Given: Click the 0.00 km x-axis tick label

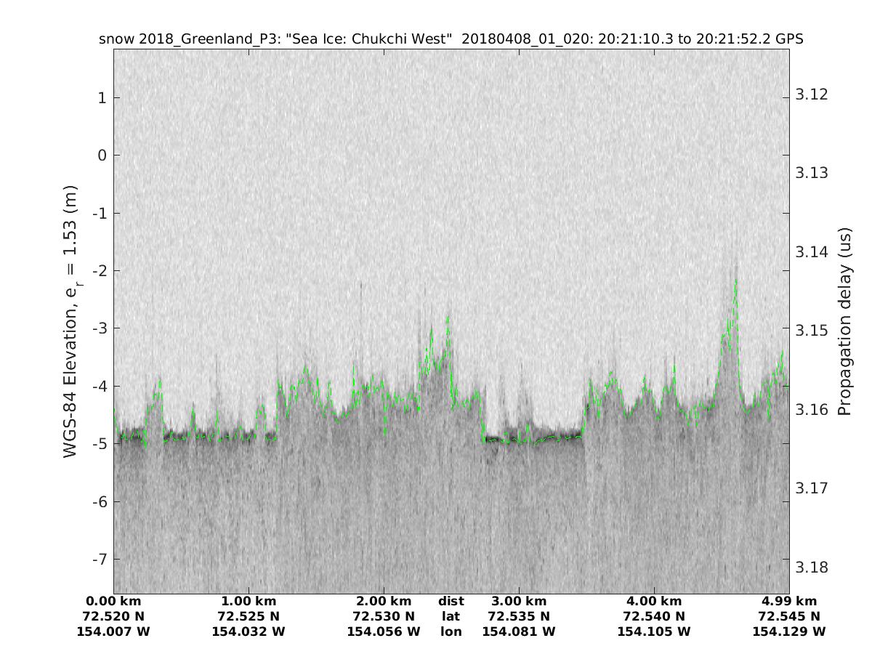Looking at the screenshot, I should tap(113, 601).
